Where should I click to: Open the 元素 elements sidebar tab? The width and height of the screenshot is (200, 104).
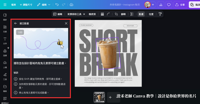(x=5, y=29)
